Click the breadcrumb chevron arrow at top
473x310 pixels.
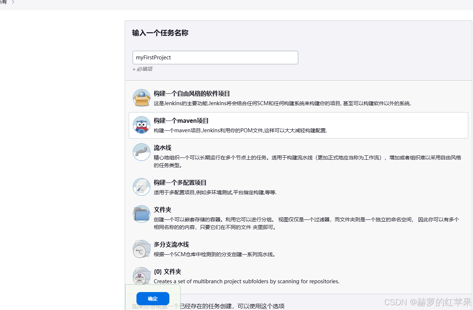click(13, 2)
